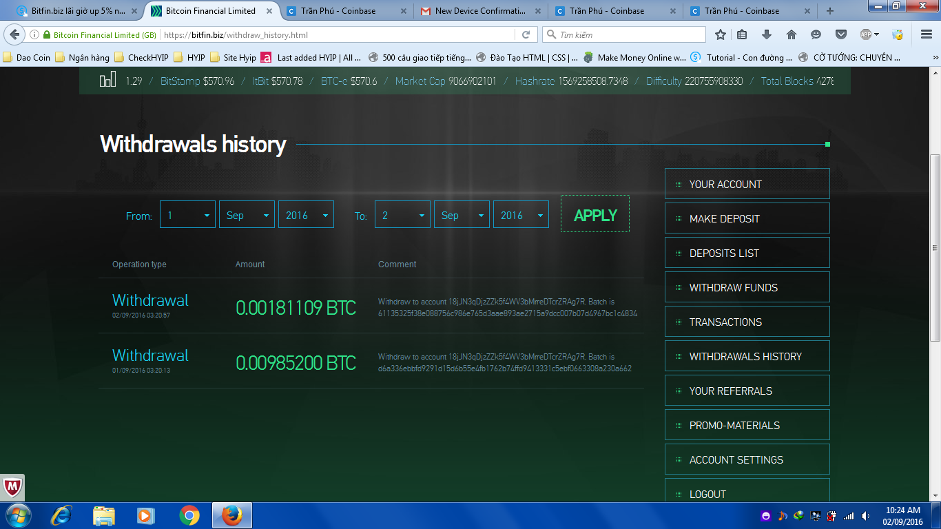This screenshot has width=941, height=529.
Task: Open the smiley chat icon in toolbar
Action: pyautogui.click(x=816, y=34)
